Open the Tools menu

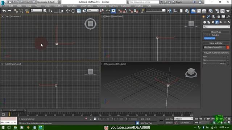(x=19, y=6)
